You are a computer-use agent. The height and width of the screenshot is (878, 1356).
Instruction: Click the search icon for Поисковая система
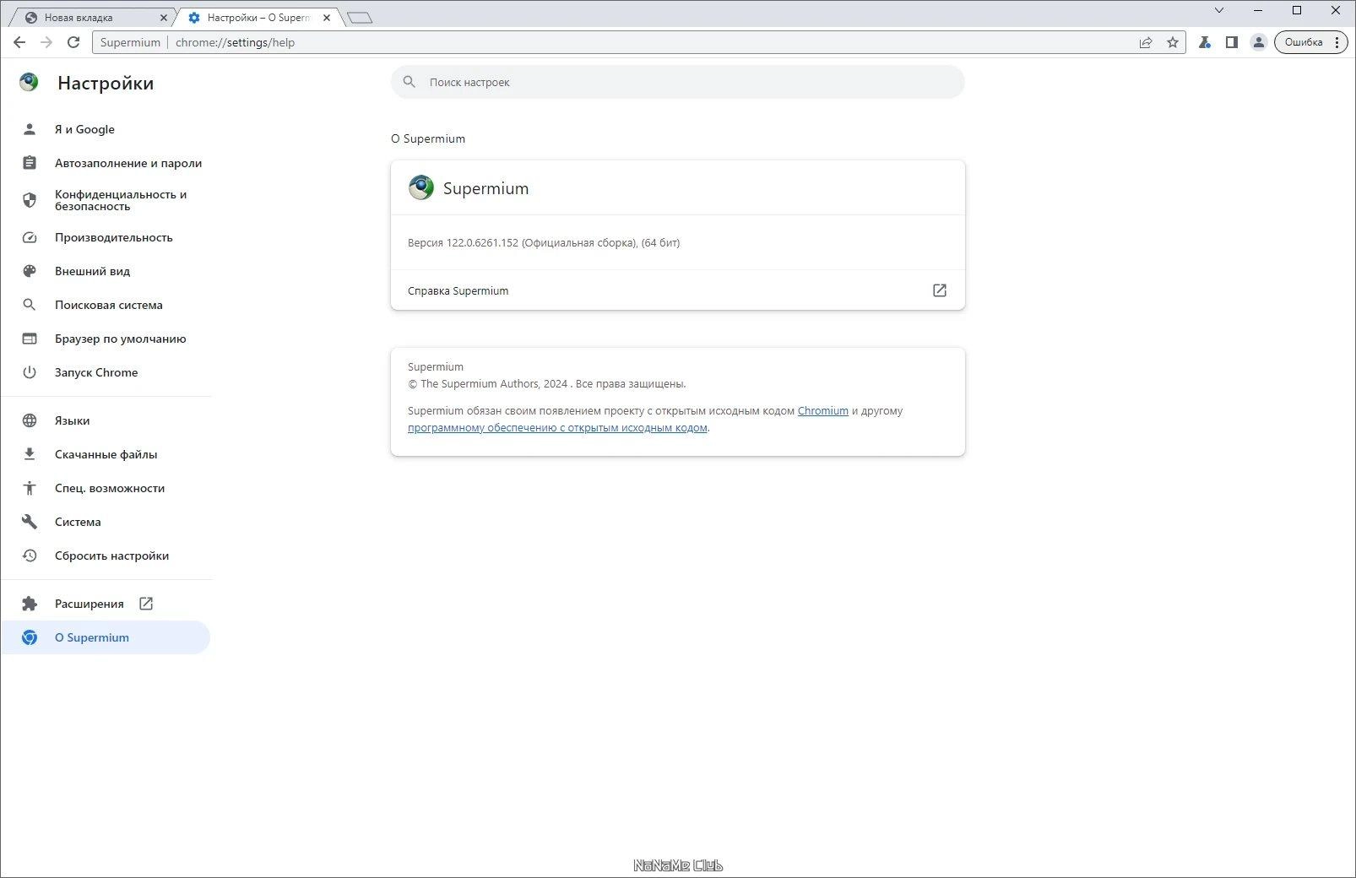click(x=30, y=305)
